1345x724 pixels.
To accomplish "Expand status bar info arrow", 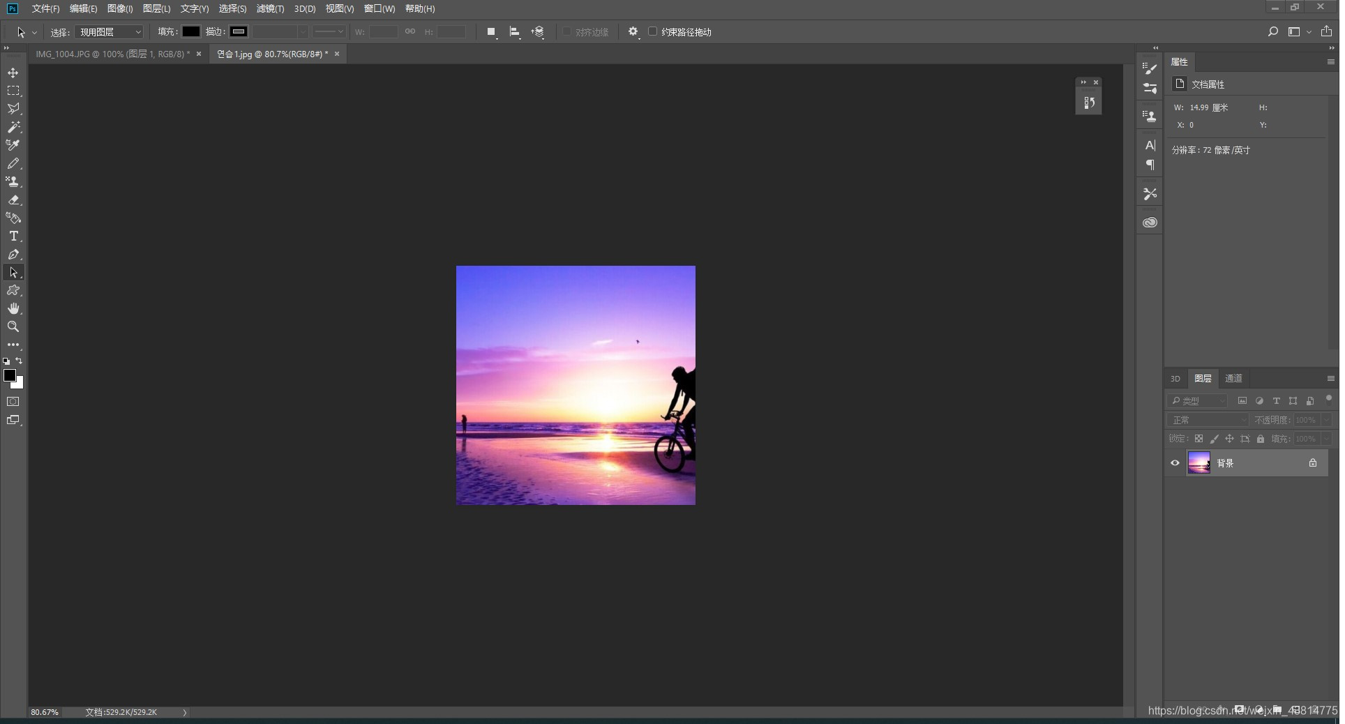I will point(185,713).
